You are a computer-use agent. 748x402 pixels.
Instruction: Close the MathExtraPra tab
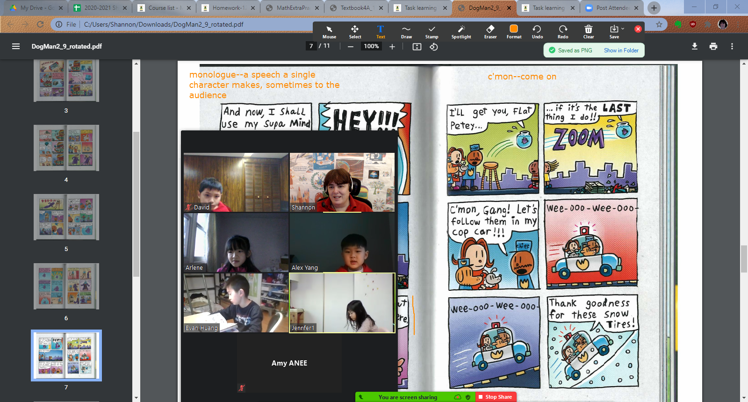[316, 8]
